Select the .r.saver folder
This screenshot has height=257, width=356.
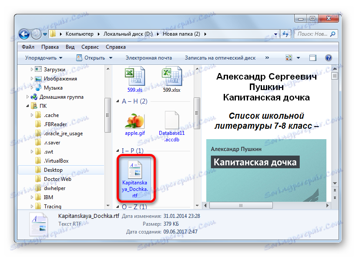pos(52,143)
